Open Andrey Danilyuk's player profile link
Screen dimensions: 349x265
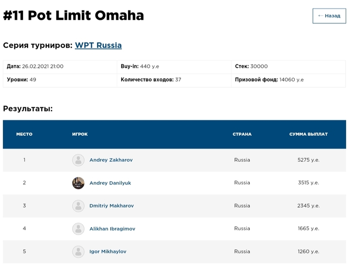pos(110,183)
